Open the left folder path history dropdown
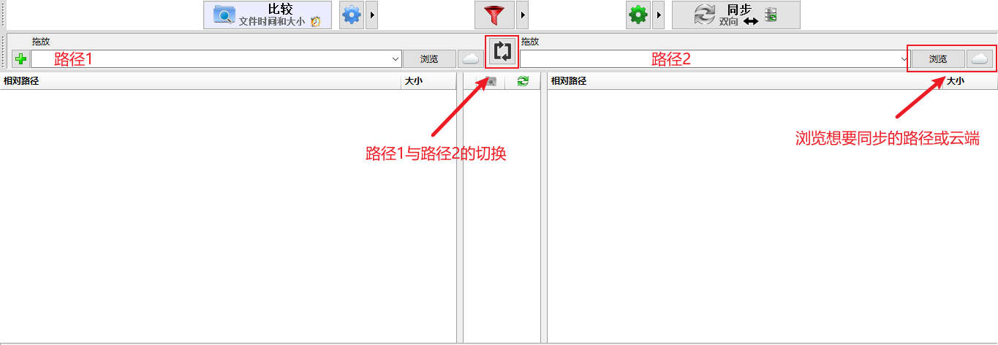The image size is (998, 345). pyautogui.click(x=396, y=59)
